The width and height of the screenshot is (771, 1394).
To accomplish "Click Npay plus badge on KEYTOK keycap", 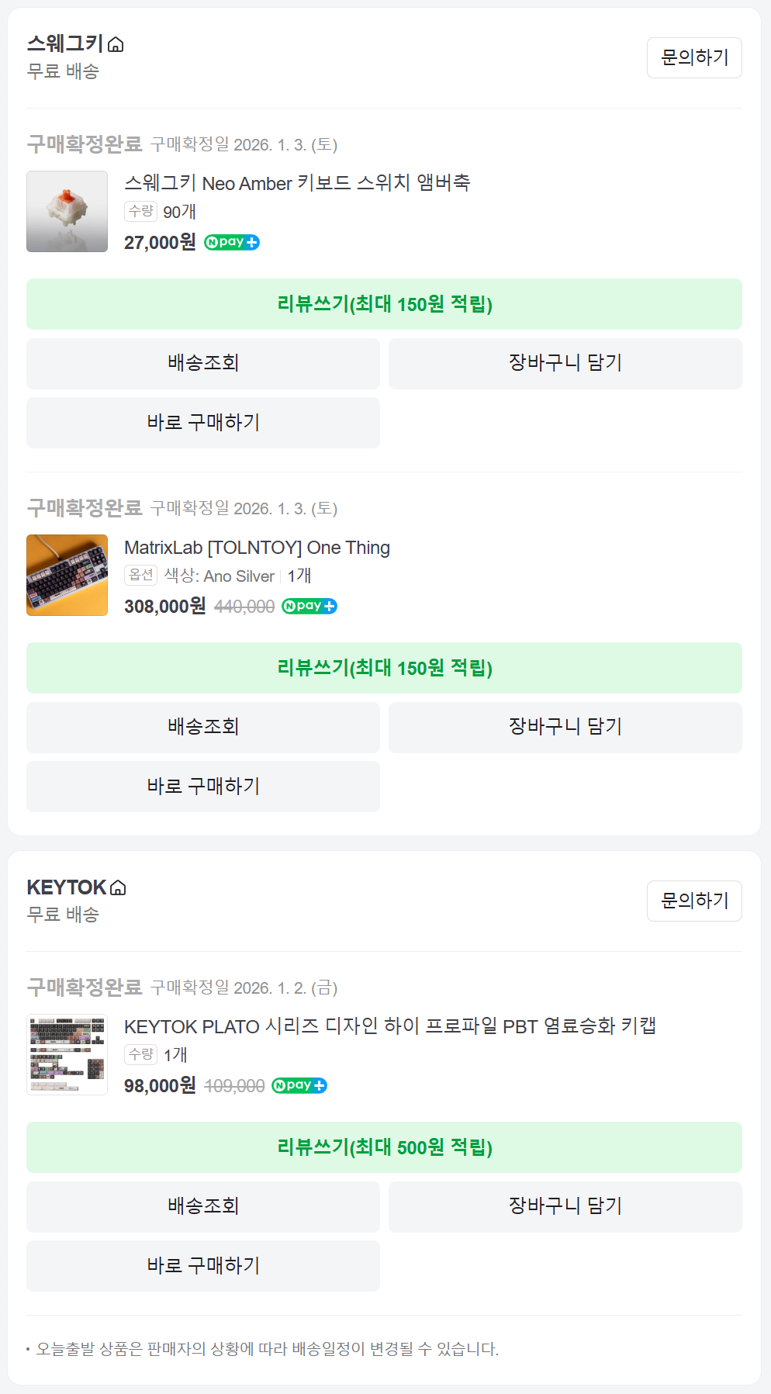I will [x=299, y=1086].
